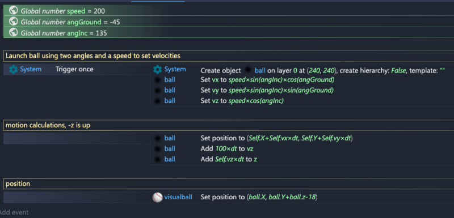The height and width of the screenshot is (218, 454).
Task: Click the globe icon beside angInc variable
Action: [x=13, y=32]
